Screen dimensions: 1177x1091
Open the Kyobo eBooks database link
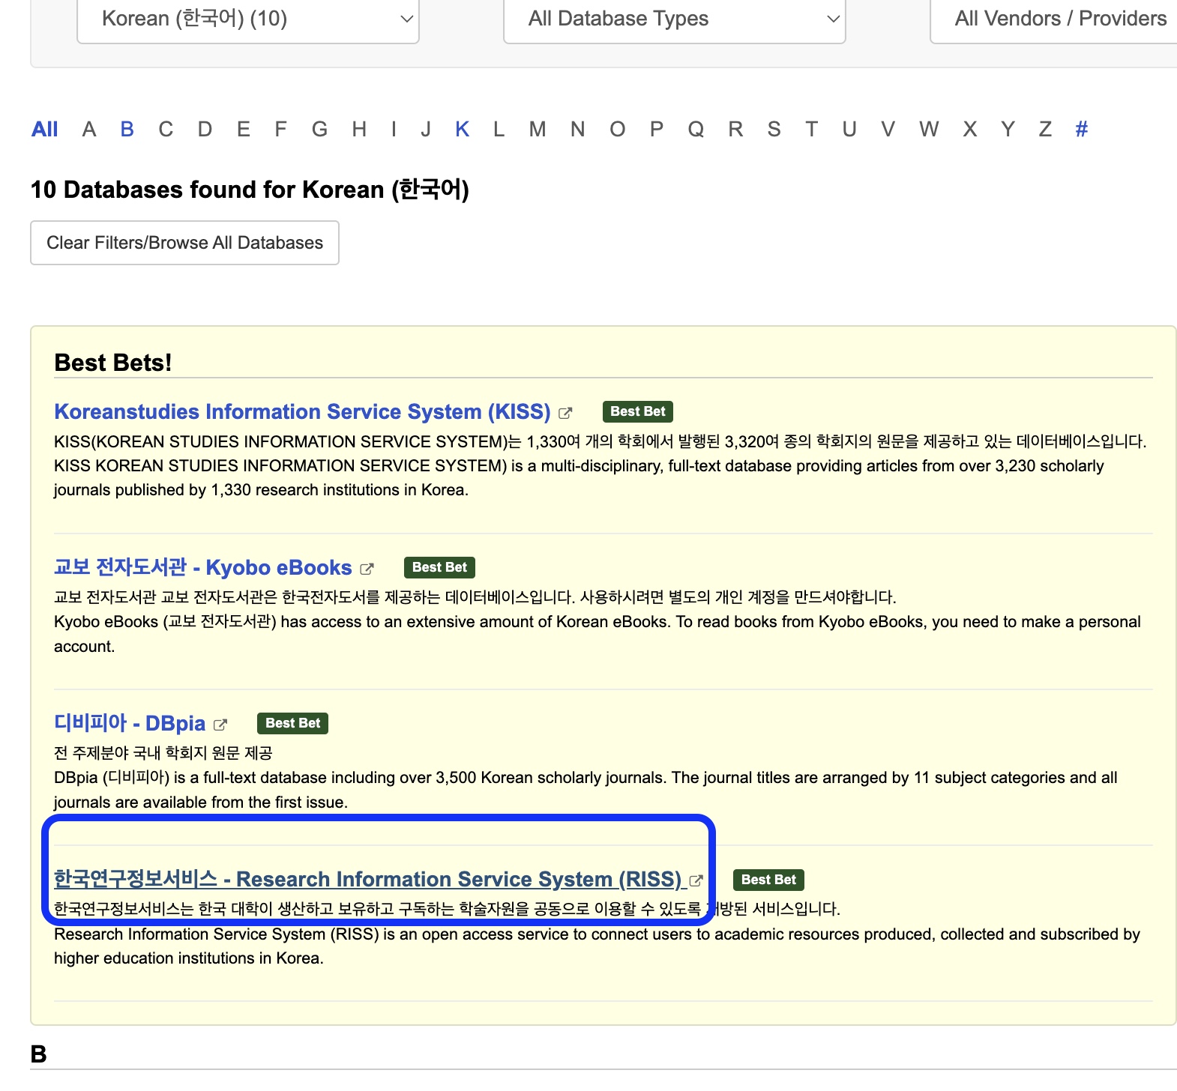point(202,568)
